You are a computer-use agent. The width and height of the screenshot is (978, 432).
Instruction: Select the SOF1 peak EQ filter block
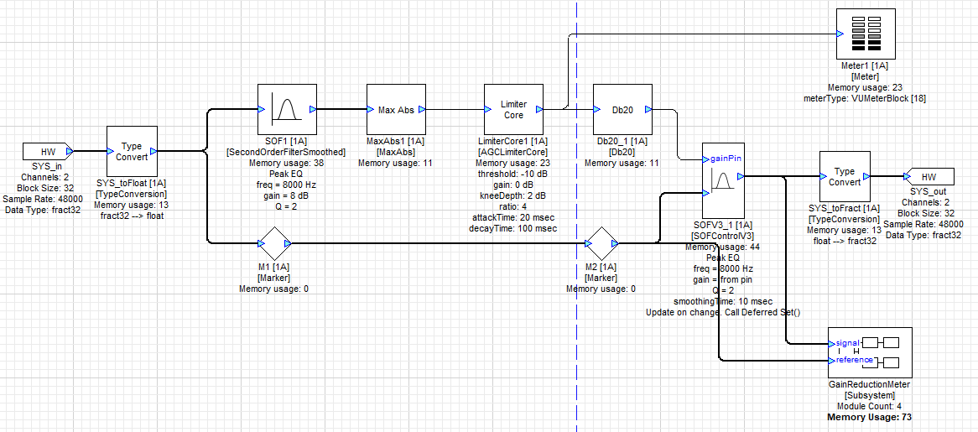285,109
